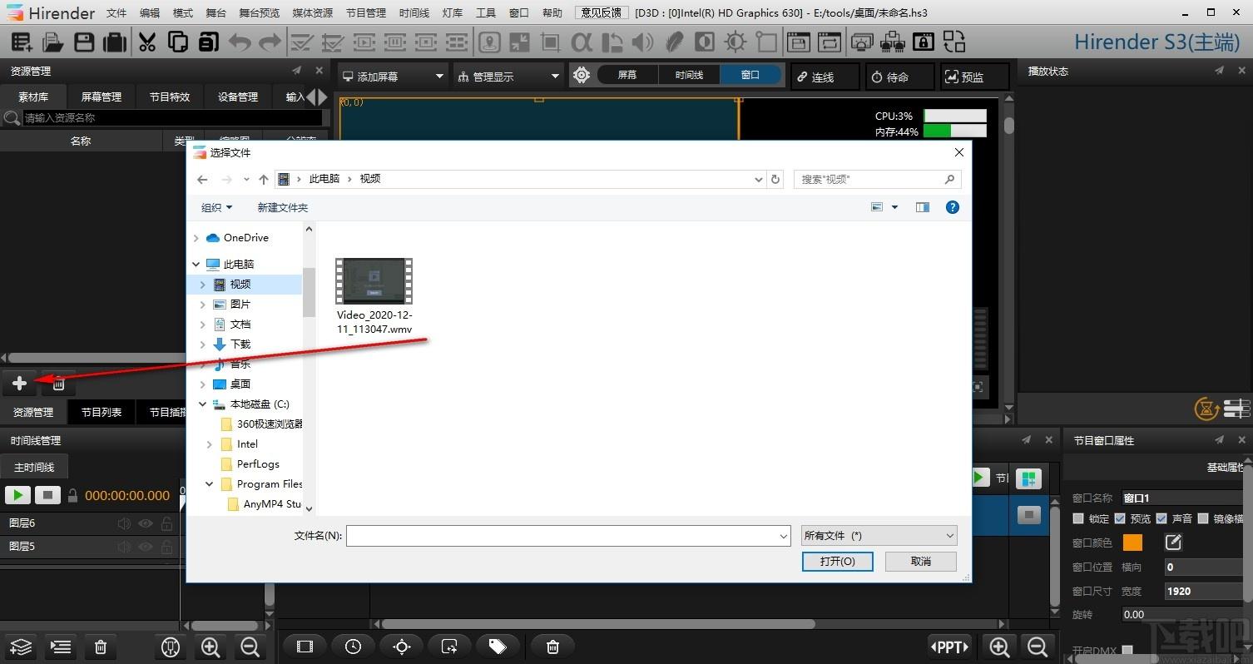Screen dimensions: 1253x664
Task: Open the view mode dropdown arrow in dialog
Action: tap(895, 207)
